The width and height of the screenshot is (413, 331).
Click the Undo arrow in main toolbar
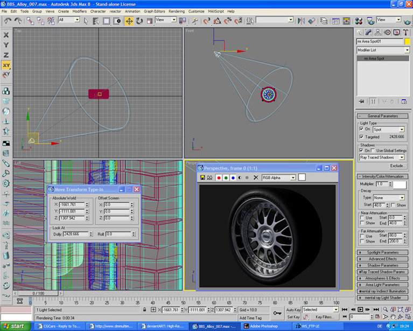pos(8,20)
